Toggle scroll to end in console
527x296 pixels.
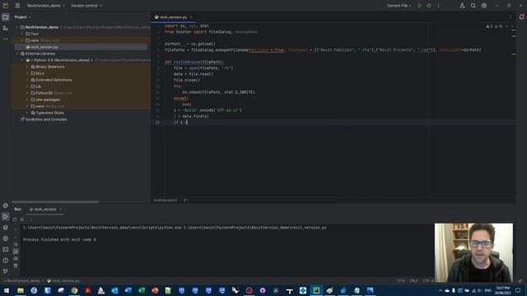point(16,252)
